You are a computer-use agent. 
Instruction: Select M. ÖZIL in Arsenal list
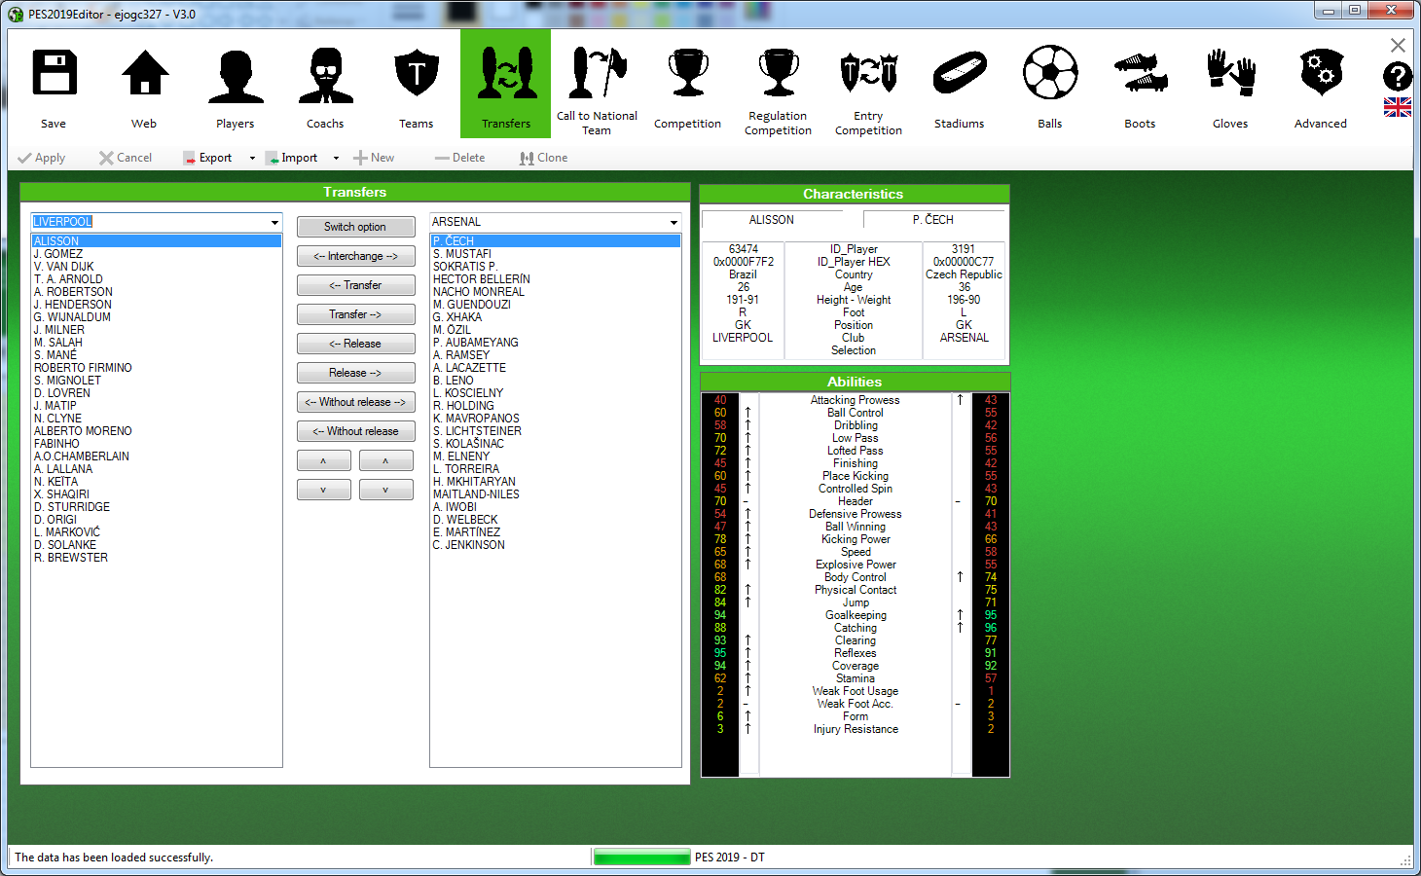pos(555,330)
